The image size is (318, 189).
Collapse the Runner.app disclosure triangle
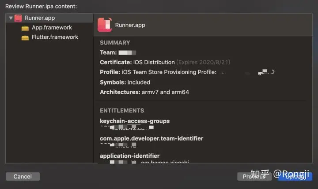coord(11,18)
